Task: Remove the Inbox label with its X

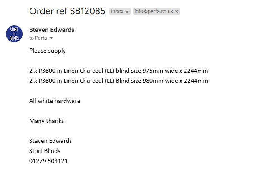Action: [127, 12]
